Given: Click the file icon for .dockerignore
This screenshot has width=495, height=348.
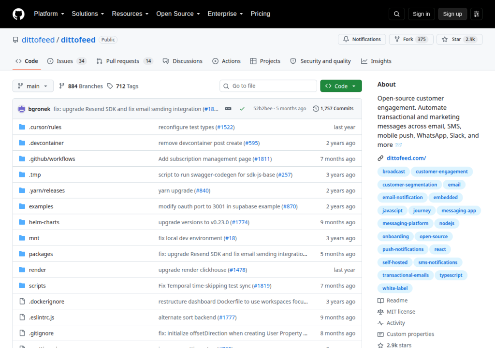Looking at the screenshot, I should [22, 301].
